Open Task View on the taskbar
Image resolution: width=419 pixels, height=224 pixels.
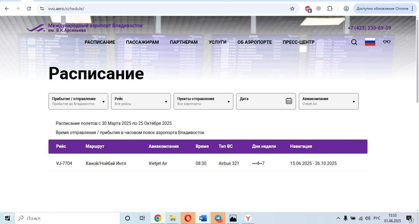142,218
